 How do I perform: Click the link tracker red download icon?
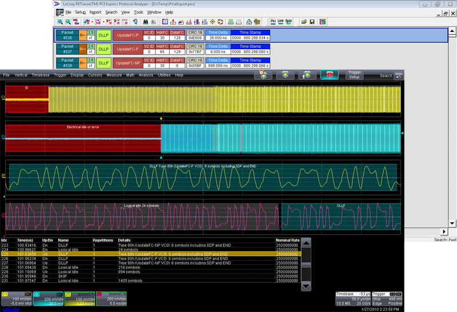click(x=173, y=22)
